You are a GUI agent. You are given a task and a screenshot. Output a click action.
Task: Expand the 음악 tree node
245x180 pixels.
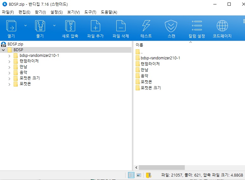click(x=10, y=73)
